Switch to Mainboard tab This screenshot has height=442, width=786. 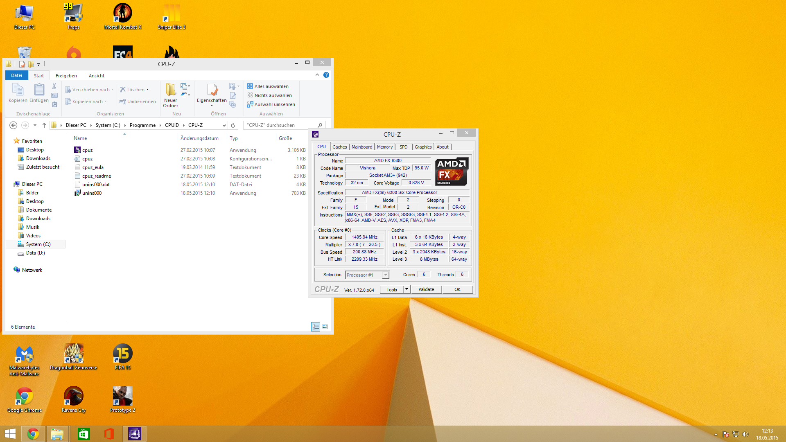(362, 147)
